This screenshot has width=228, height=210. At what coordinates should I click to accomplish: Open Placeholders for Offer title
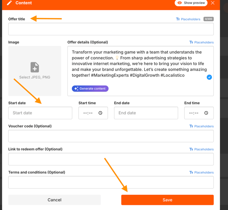[188, 19]
